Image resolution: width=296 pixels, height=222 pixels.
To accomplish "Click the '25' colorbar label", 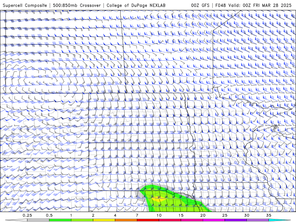I will point(225,215).
